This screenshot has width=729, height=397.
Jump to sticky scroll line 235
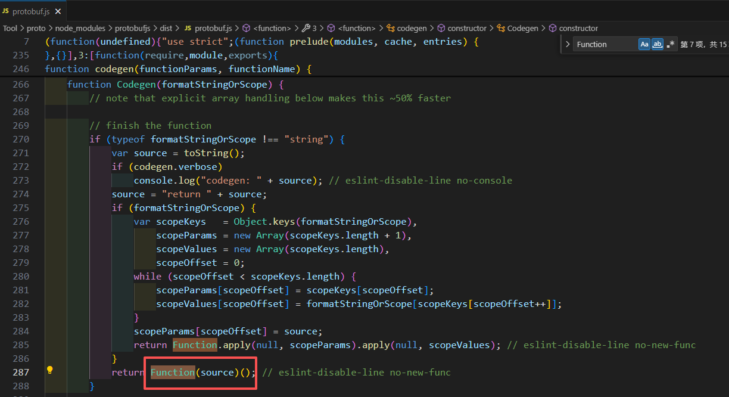point(161,55)
